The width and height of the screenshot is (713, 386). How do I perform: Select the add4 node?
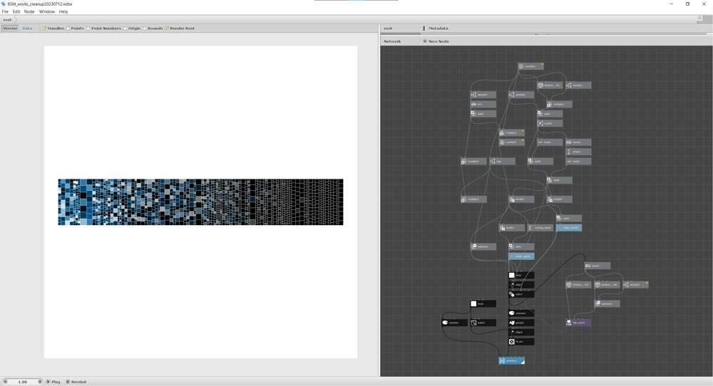coord(569,219)
